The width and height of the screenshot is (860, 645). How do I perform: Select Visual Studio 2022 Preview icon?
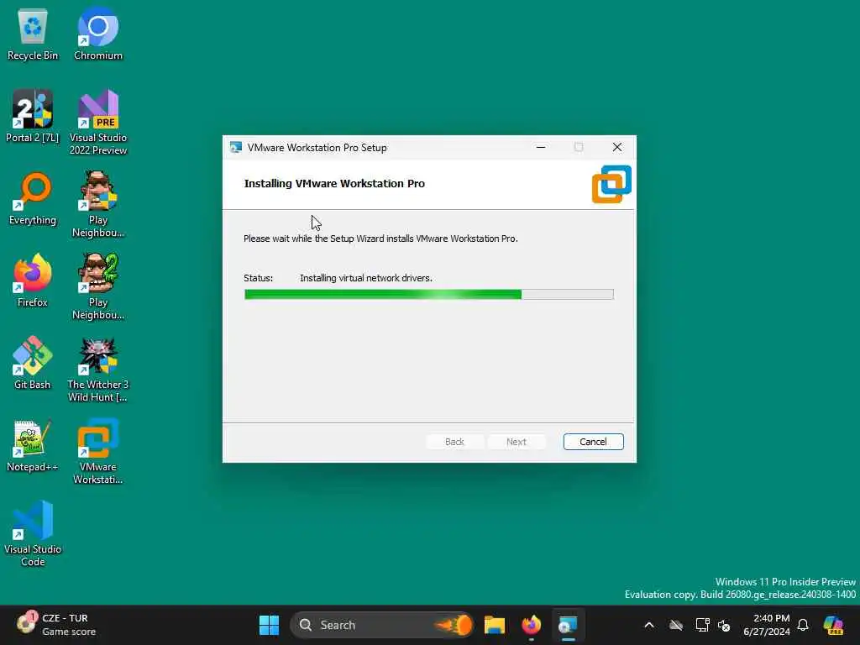point(98,123)
